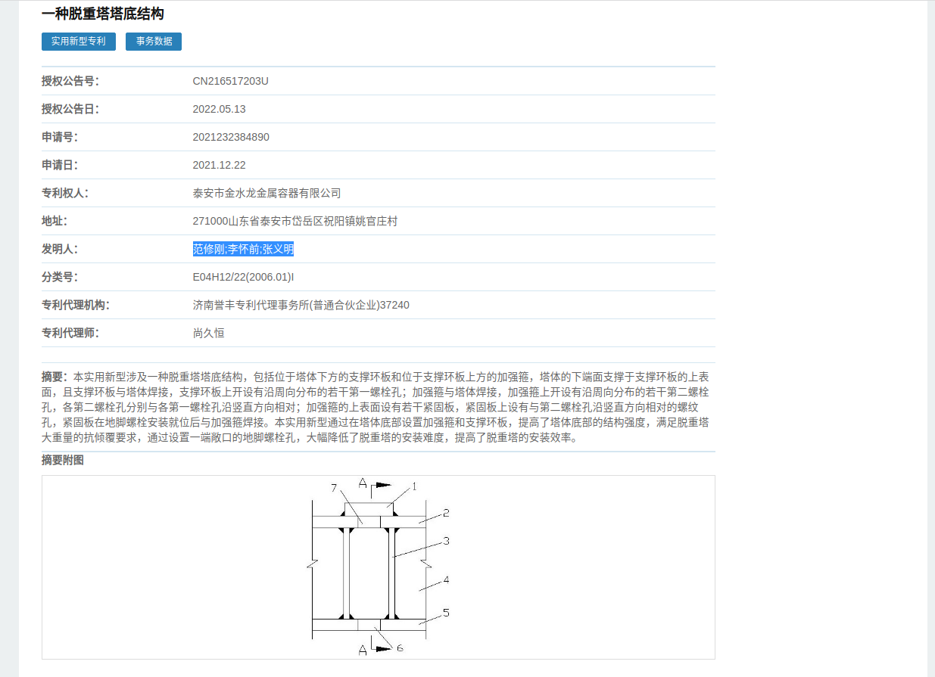Click the application number 2021232384890
The width and height of the screenshot is (935, 677).
click(x=231, y=137)
